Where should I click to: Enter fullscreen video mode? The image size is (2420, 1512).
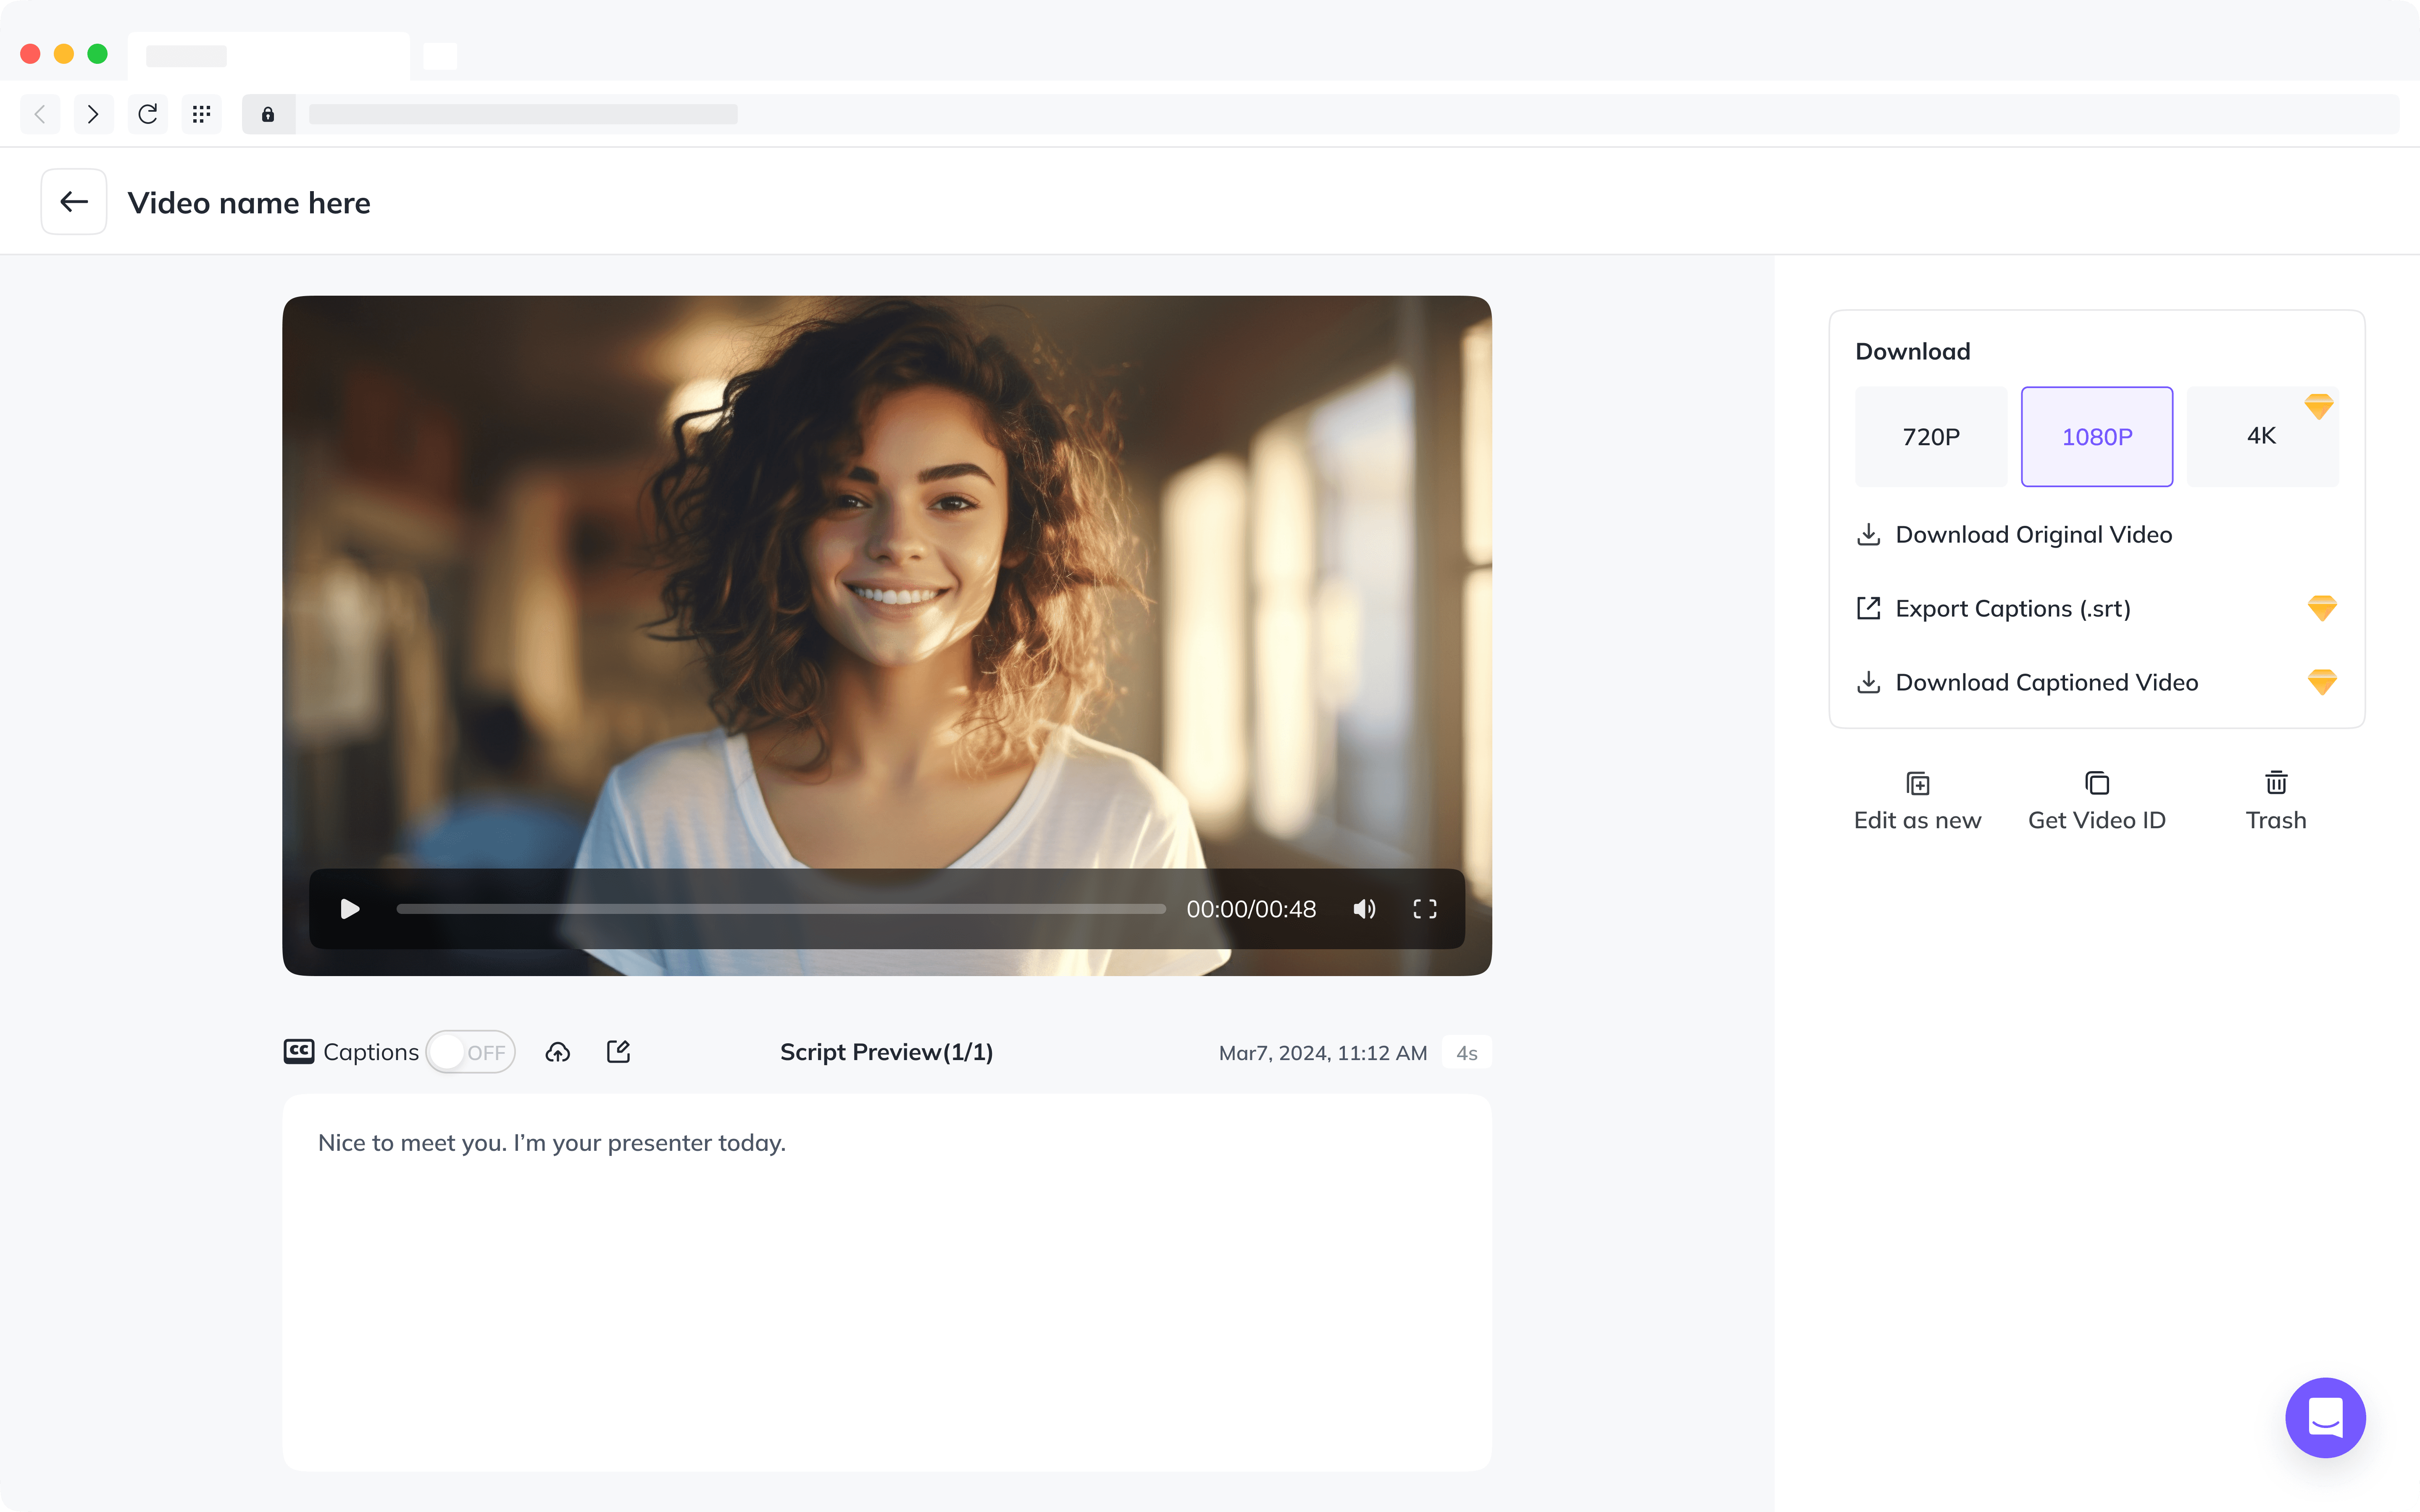[1424, 909]
